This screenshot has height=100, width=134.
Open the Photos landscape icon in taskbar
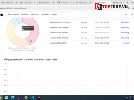(x=6, y=97)
